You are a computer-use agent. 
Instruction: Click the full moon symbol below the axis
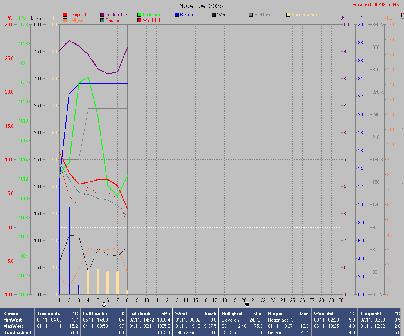(x=104, y=304)
